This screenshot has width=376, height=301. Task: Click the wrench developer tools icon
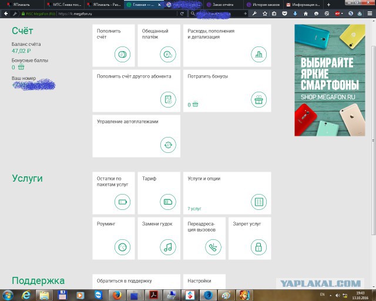[254, 14]
